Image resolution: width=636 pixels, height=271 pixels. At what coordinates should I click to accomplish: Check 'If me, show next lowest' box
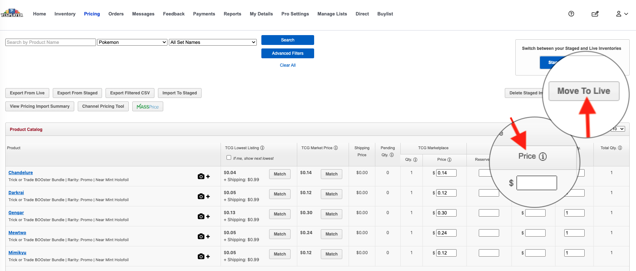(229, 158)
